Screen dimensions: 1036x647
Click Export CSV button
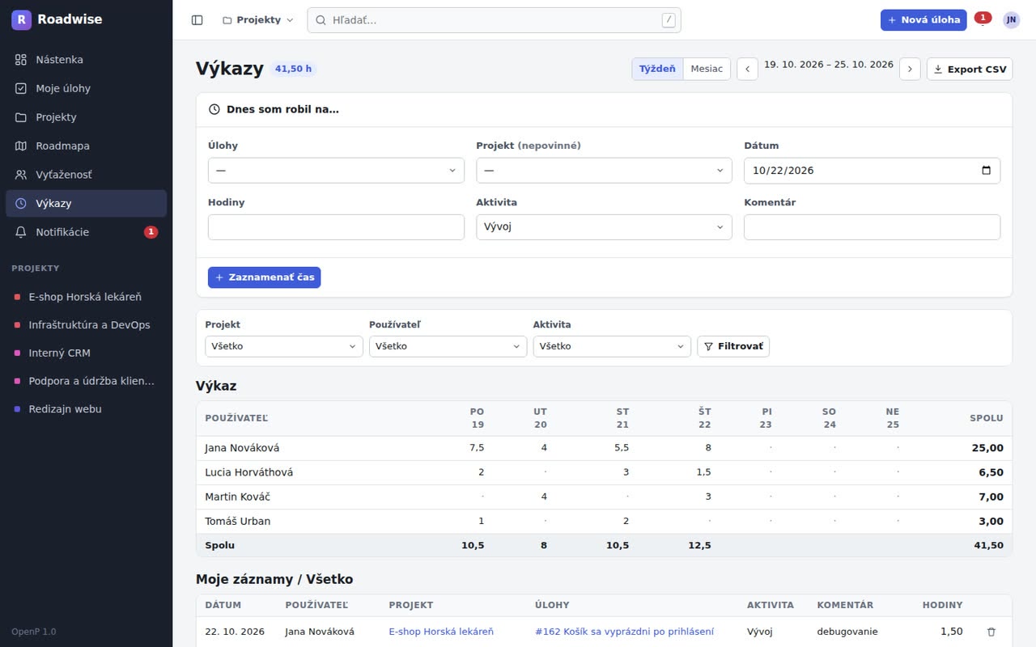[x=970, y=70]
